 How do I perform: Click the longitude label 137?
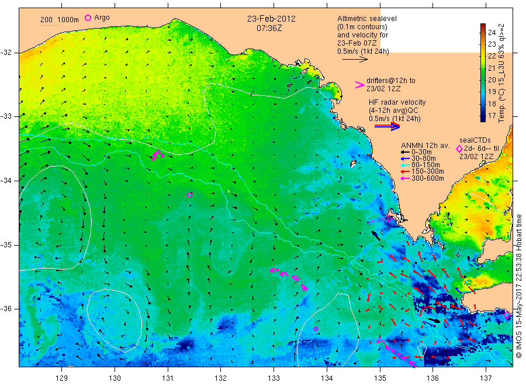[486, 378]
